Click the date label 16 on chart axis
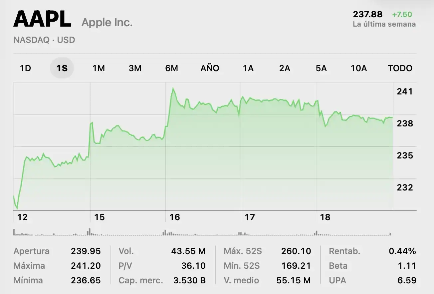 click(x=174, y=217)
